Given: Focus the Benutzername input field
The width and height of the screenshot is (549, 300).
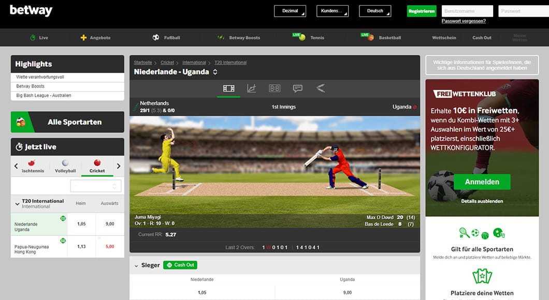Looking at the screenshot, I should tap(467, 11).
